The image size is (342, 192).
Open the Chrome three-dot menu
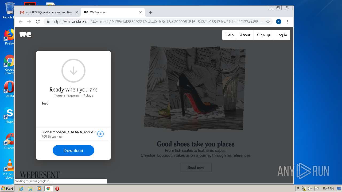pos(287,22)
